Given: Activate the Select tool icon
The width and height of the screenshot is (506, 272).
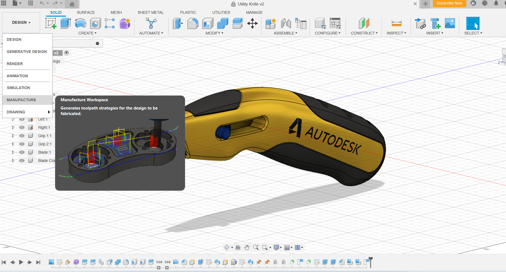Looking at the screenshot, I should coord(473,23).
